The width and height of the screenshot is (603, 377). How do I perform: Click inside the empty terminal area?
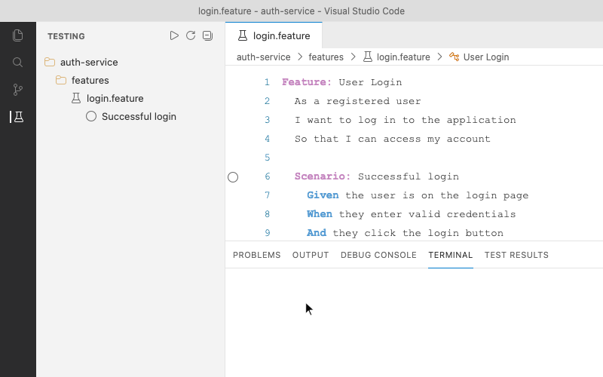414,323
